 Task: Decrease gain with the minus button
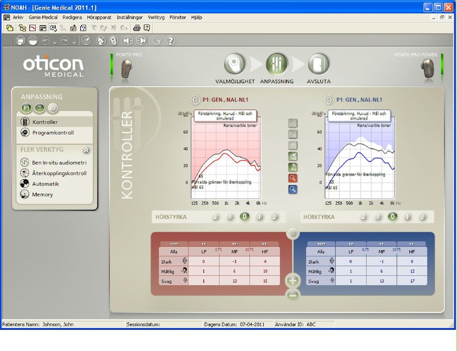tap(292, 295)
